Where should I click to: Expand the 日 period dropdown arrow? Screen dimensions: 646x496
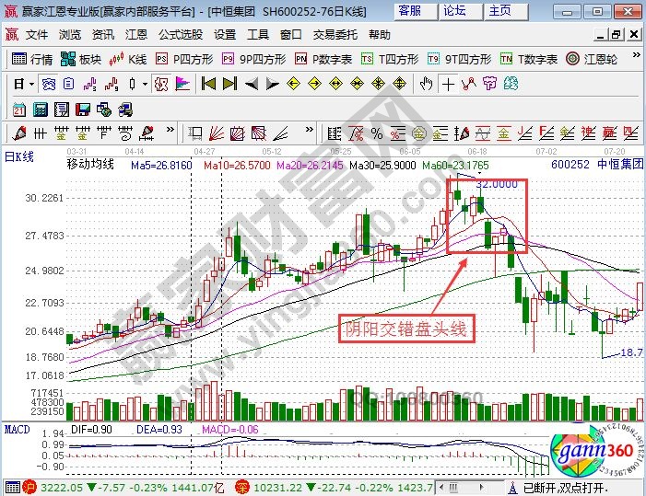coord(30,84)
